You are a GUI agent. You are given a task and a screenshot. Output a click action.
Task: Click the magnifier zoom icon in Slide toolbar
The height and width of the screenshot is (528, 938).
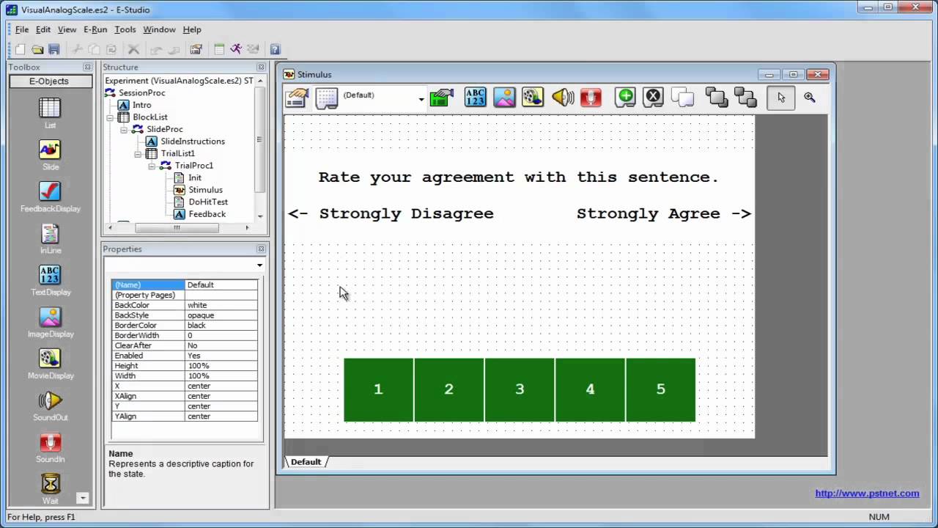[810, 97]
